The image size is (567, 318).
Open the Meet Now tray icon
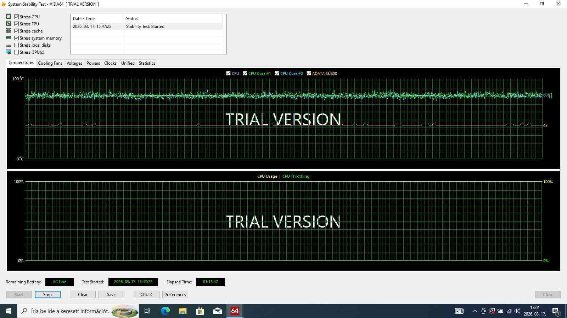click(483, 311)
